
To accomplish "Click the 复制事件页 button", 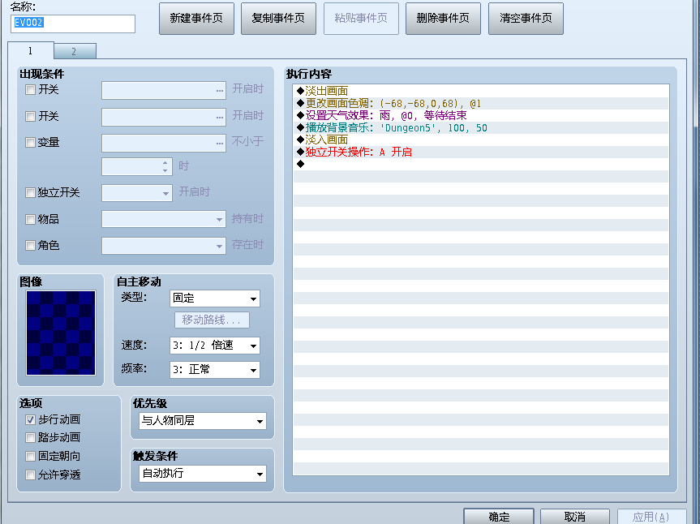I will (x=278, y=19).
